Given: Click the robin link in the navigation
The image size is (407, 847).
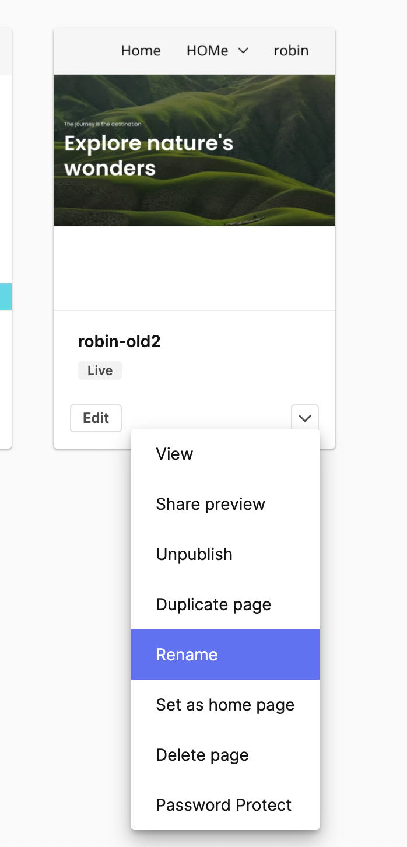Looking at the screenshot, I should pos(291,51).
